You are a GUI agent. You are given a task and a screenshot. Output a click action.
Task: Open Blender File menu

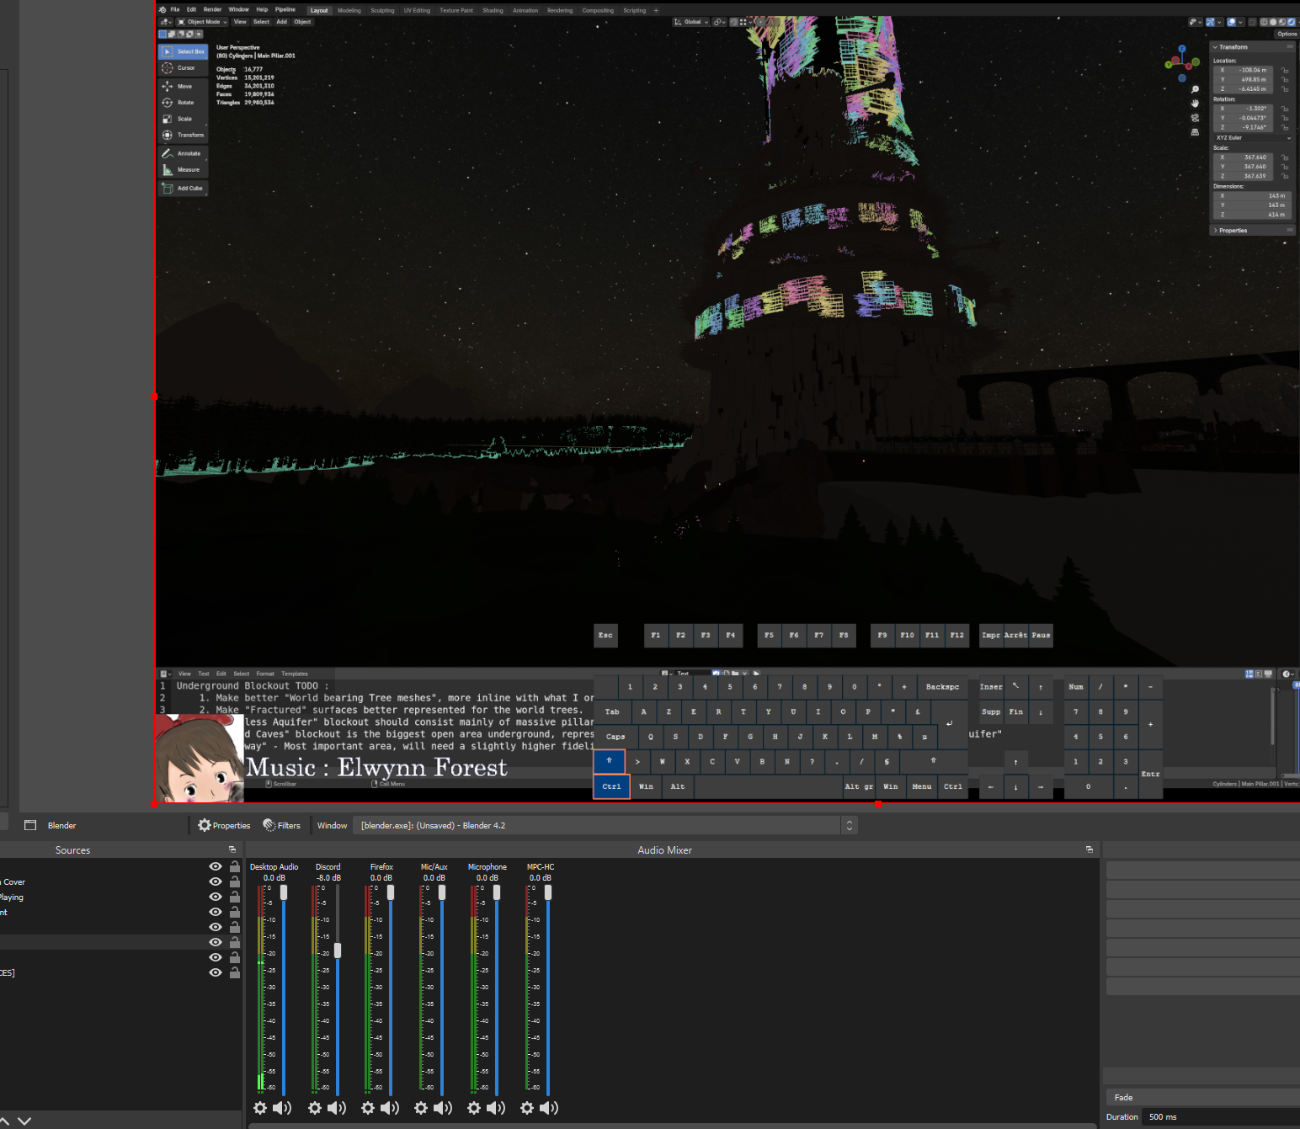click(x=175, y=10)
